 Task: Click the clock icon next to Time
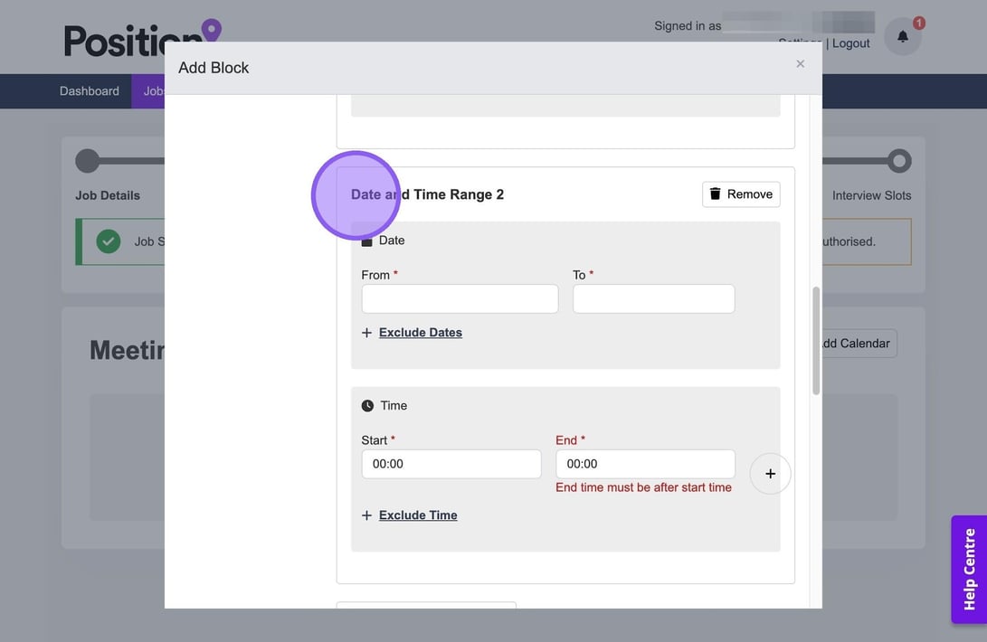click(x=367, y=406)
